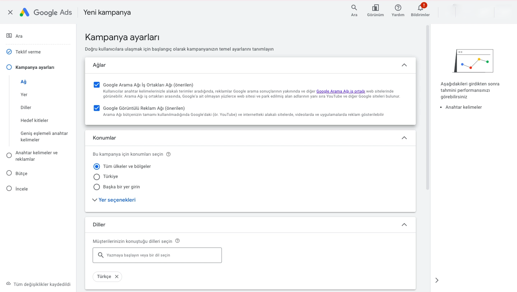Uncheck Google Görüntülü Reklam Ağı
This screenshot has height=292, width=517.
pos(97,108)
